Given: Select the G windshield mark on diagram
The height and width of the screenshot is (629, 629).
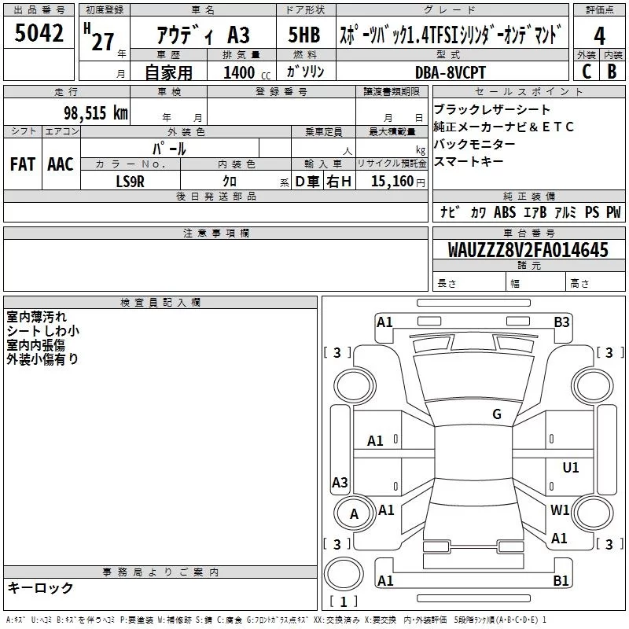Looking at the screenshot, I should click(x=497, y=414).
